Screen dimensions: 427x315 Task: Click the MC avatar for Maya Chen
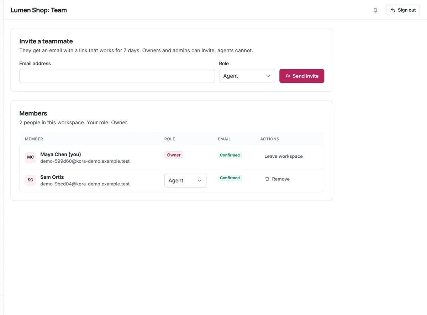click(x=31, y=157)
